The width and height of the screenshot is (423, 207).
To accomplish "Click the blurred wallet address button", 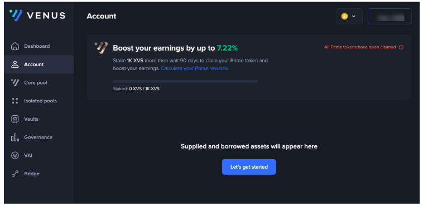I will 390,16.
